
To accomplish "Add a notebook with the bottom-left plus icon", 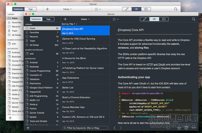I will coord(28,128).
